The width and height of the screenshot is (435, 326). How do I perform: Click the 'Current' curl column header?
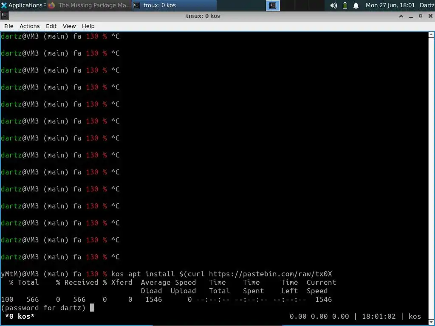click(321, 282)
